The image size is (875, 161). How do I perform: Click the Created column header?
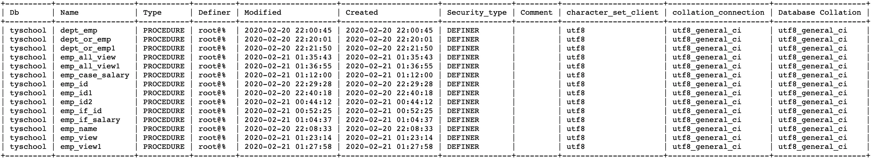tap(361, 12)
